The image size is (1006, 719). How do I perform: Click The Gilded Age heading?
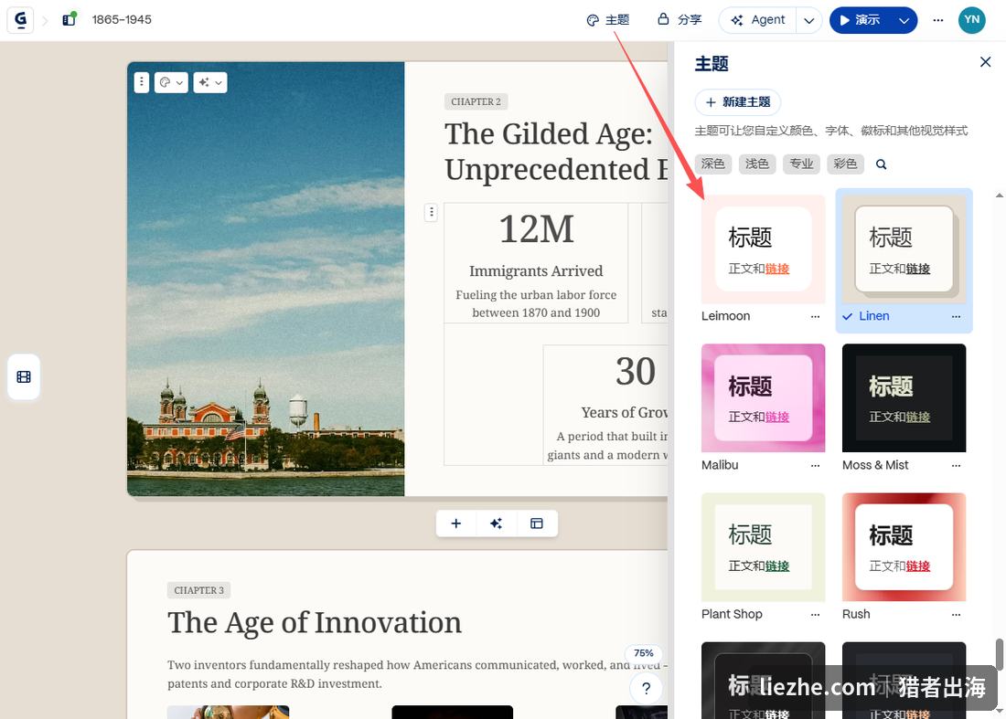tap(556, 152)
